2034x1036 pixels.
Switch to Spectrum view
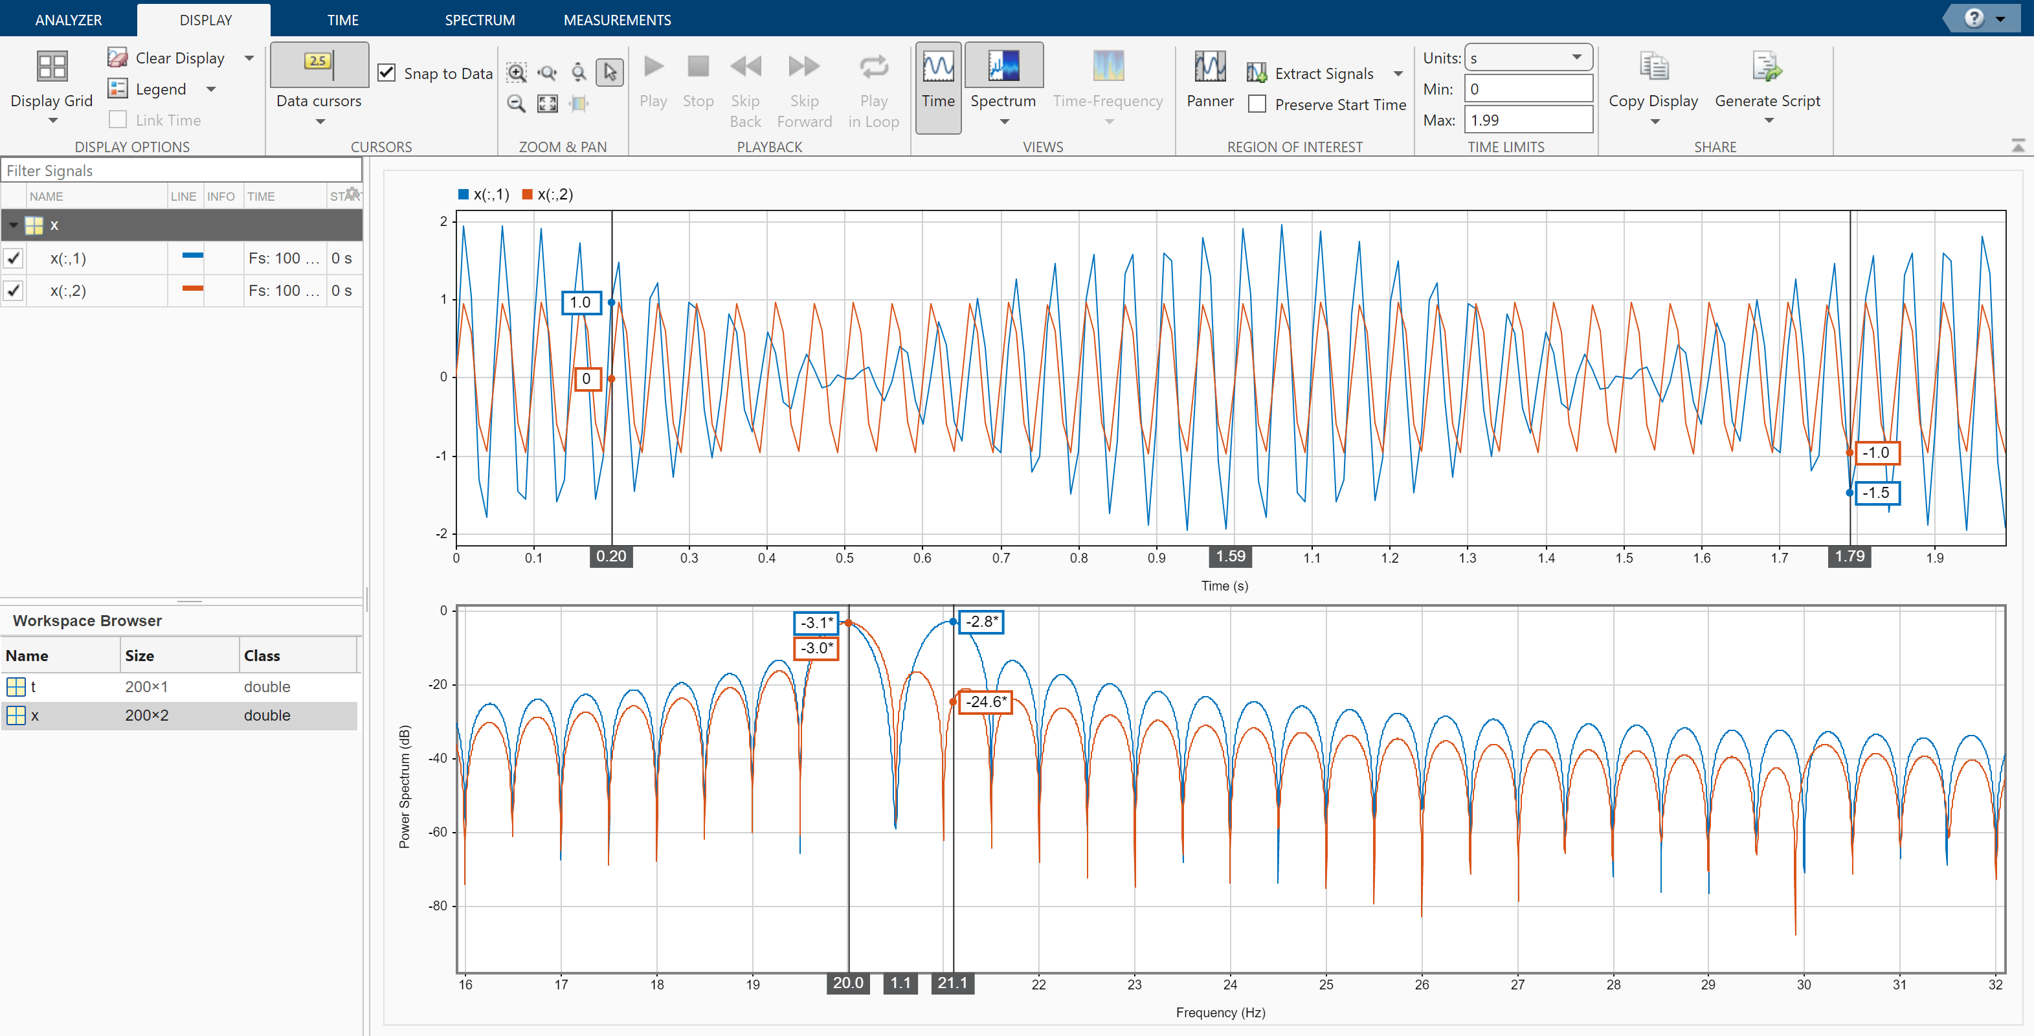coord(1003,67)
